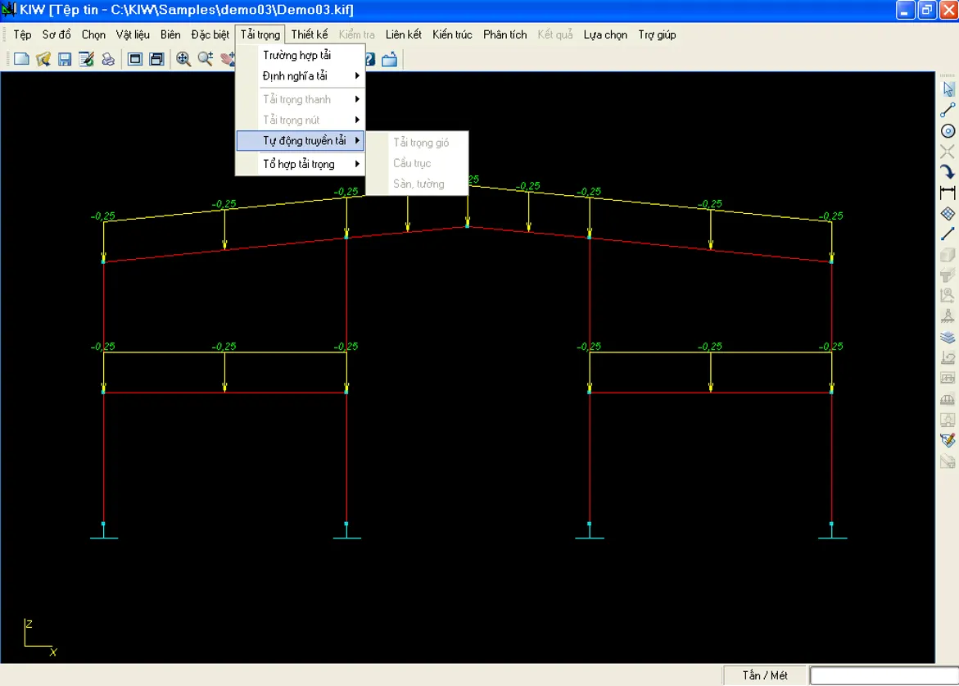Select the draw member line tool

coord(948,110)
